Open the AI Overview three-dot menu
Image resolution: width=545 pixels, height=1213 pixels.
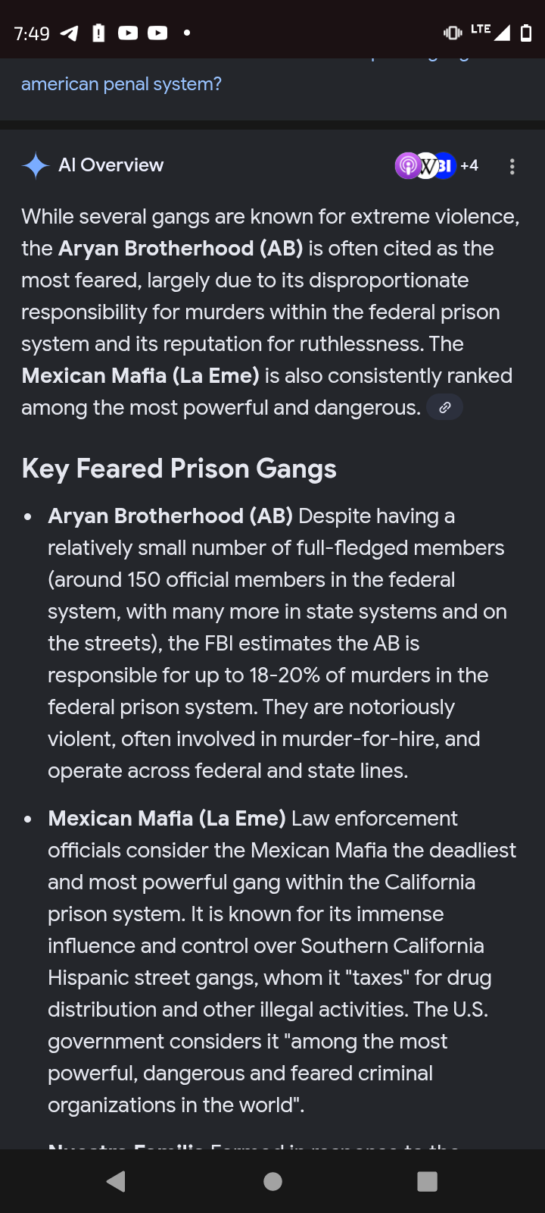pyautogui.click(x=512, y=167)
